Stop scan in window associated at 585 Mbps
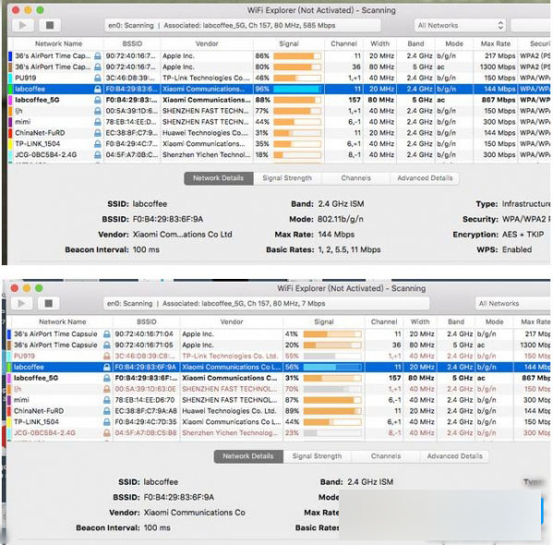 click(x=50, y=26)
